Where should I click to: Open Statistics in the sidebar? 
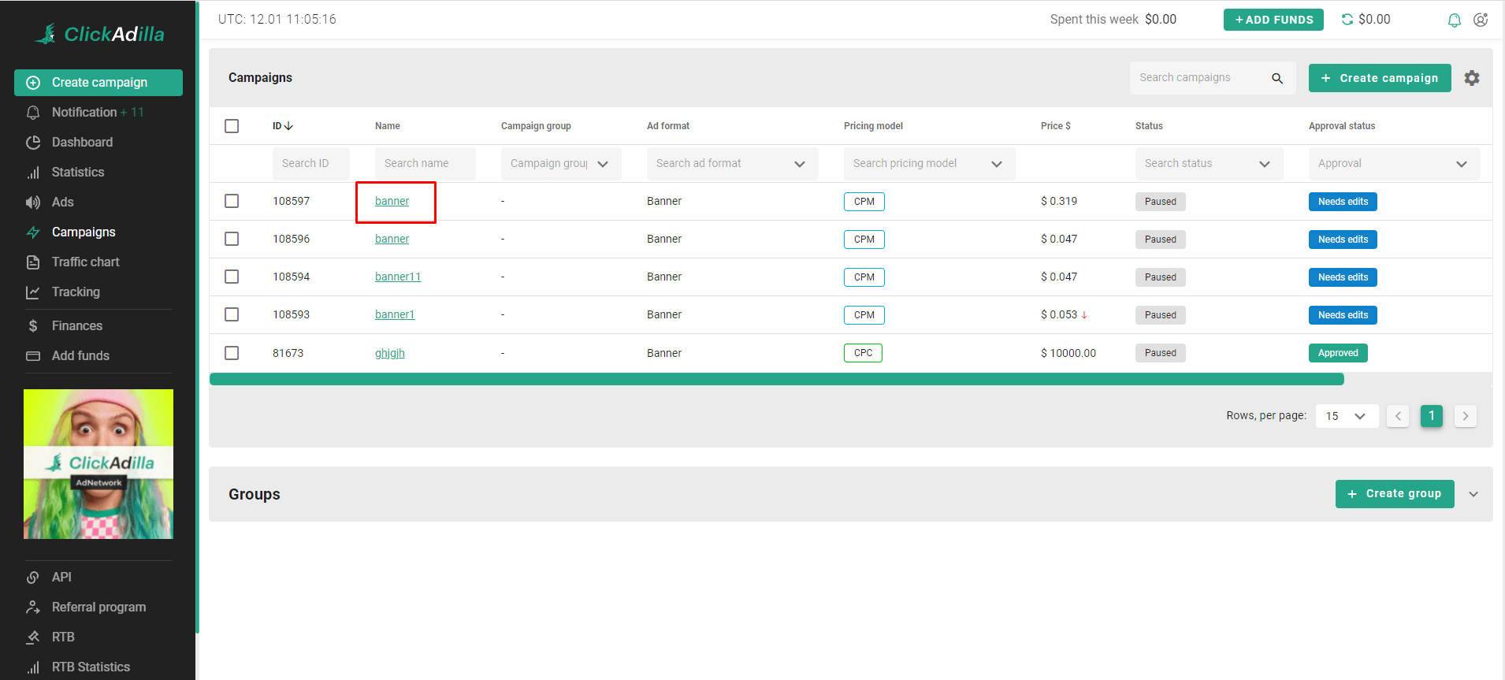pyautogui.click(x=77, y=172)
